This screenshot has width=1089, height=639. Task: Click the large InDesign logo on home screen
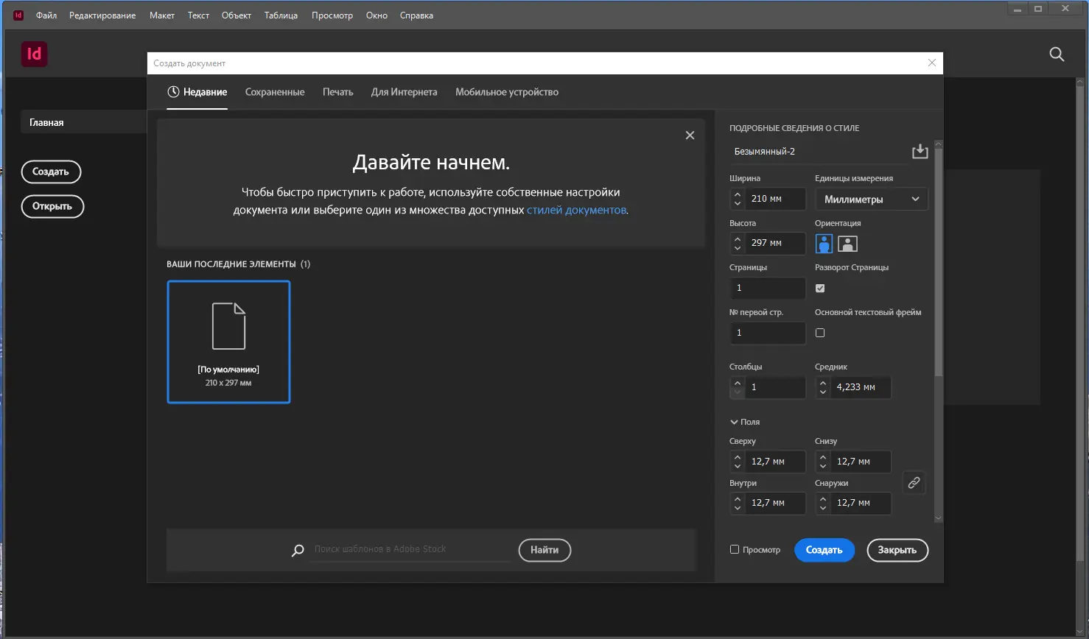pyautogui.click(x=34, y=54)
